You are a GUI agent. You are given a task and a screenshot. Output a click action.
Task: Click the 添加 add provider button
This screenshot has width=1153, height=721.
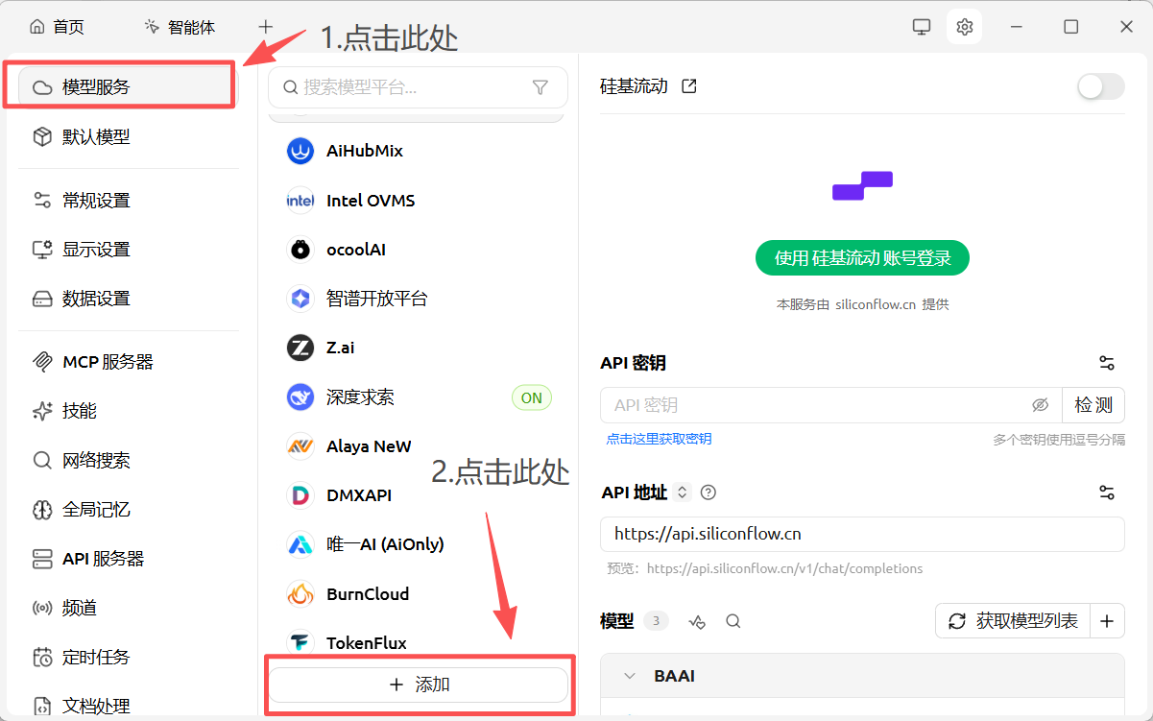point(419,685)
